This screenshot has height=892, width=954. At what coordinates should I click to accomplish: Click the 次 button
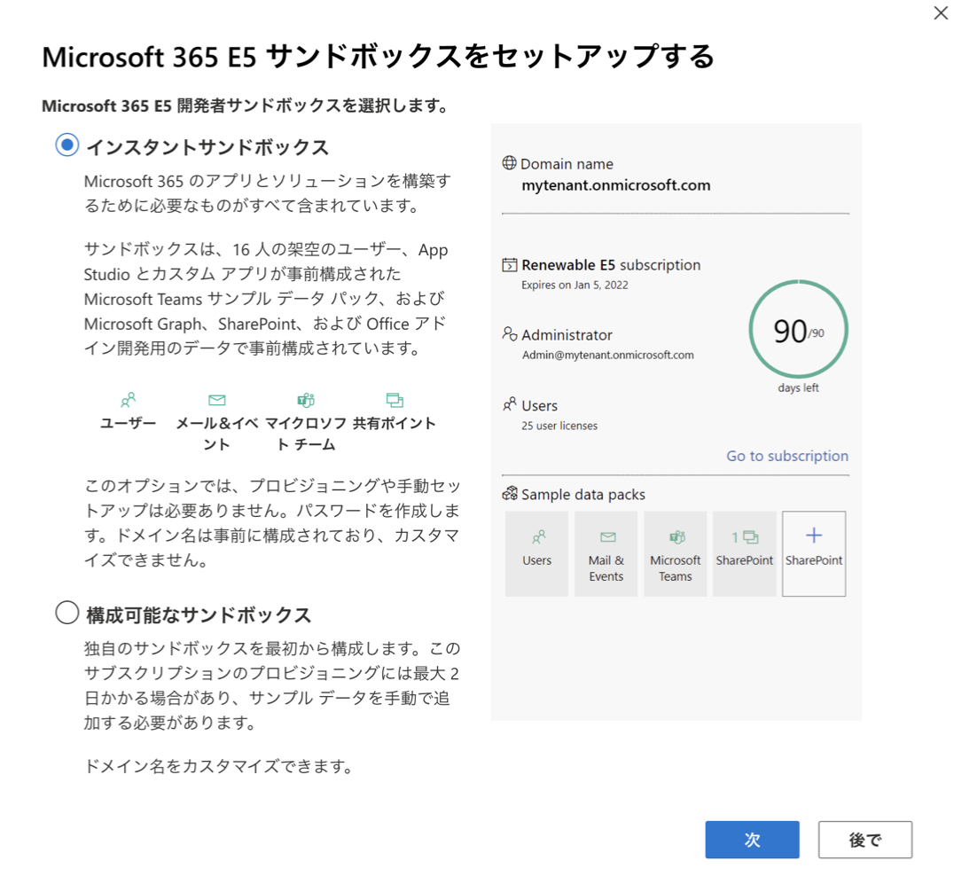pos(752,840)
